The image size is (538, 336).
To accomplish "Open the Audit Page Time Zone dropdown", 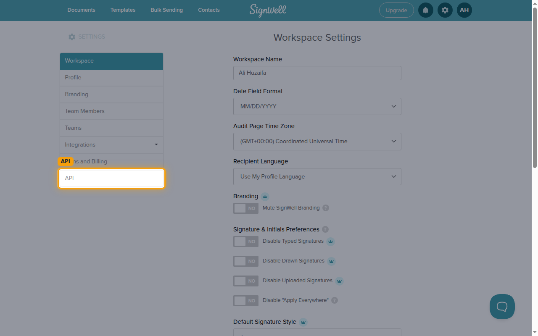I will point(317,142).
